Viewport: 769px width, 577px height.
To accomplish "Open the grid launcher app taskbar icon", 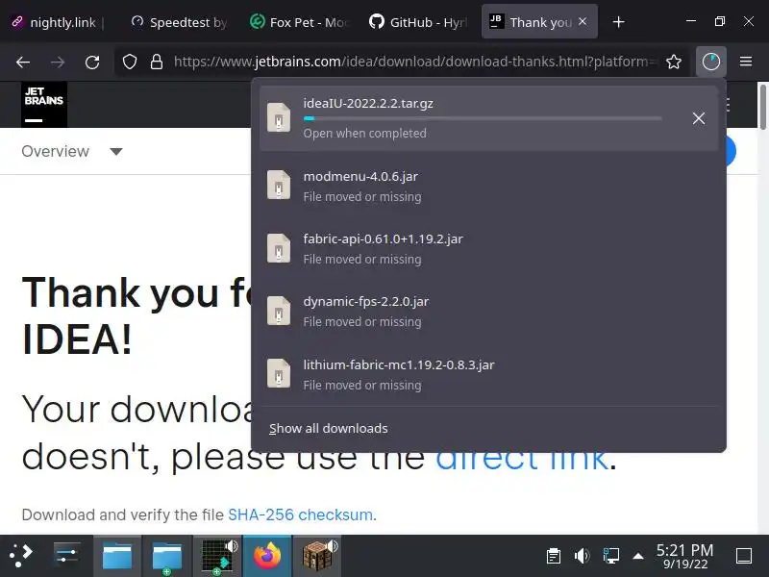I will pos(217,556).
